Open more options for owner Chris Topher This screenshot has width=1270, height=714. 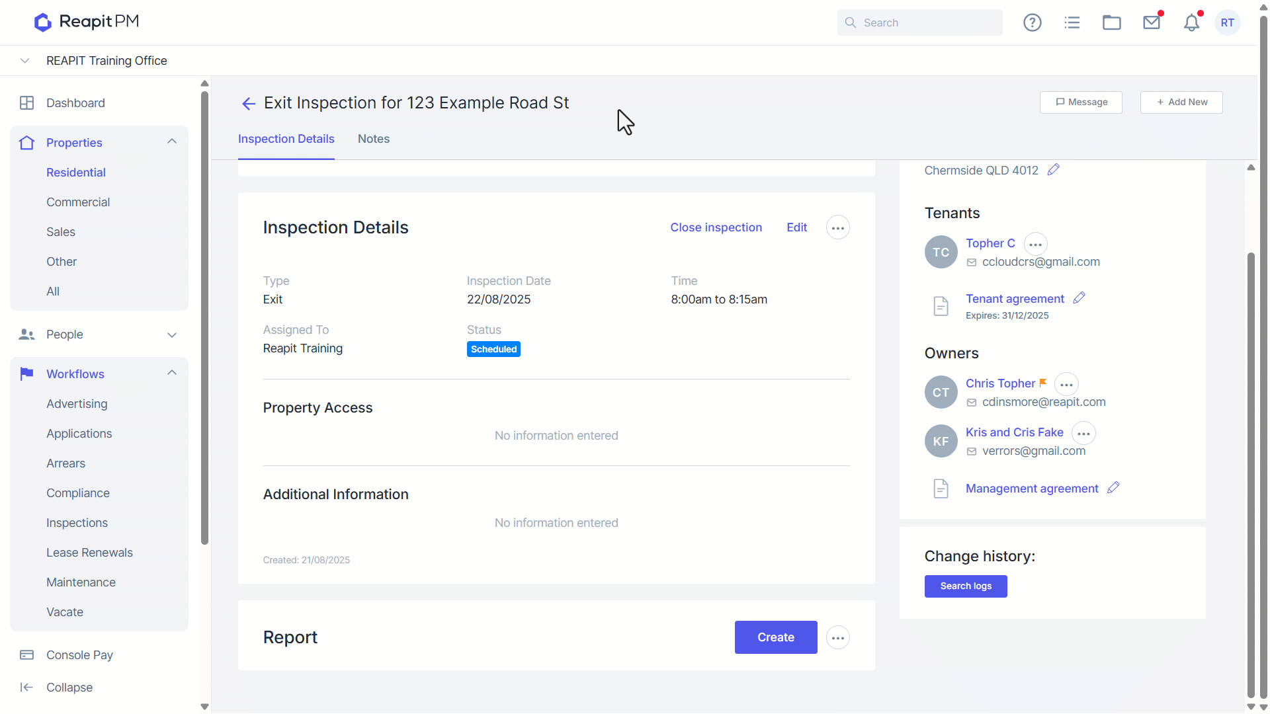1066,384
